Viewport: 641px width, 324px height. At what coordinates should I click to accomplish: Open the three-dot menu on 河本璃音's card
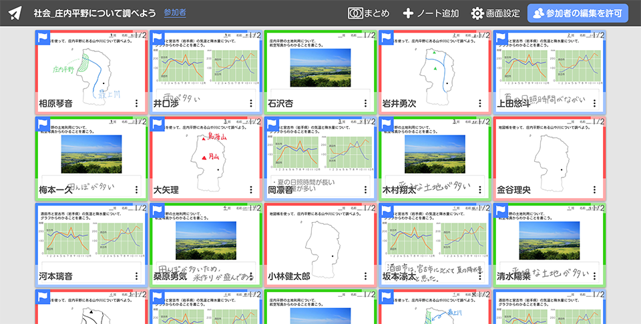pos(137,276)
